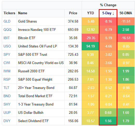Select Invesco Nasdaq 100 ETF name
The height and width of the screenshot is (126, 135).
(37, 30)
